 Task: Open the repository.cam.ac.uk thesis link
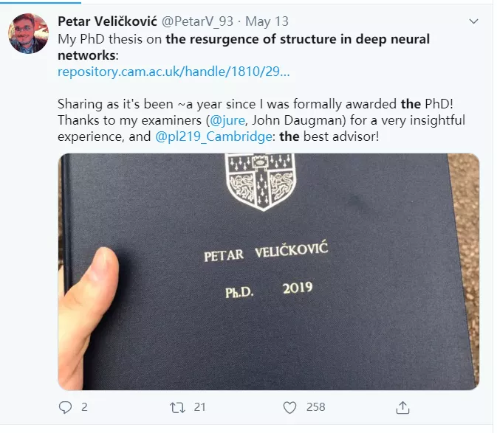[174, 72]
